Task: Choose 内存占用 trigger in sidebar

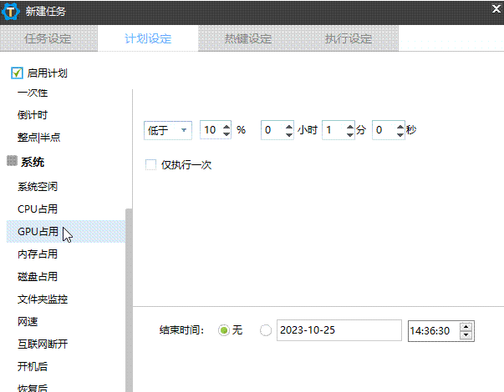Action: coord(38,254)
